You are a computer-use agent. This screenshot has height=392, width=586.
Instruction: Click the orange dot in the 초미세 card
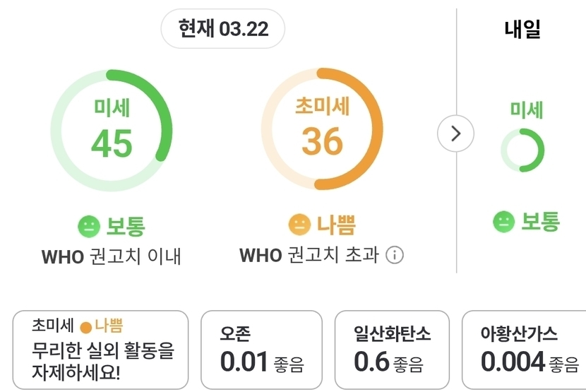pyautogui.click(x=86, y=327)
